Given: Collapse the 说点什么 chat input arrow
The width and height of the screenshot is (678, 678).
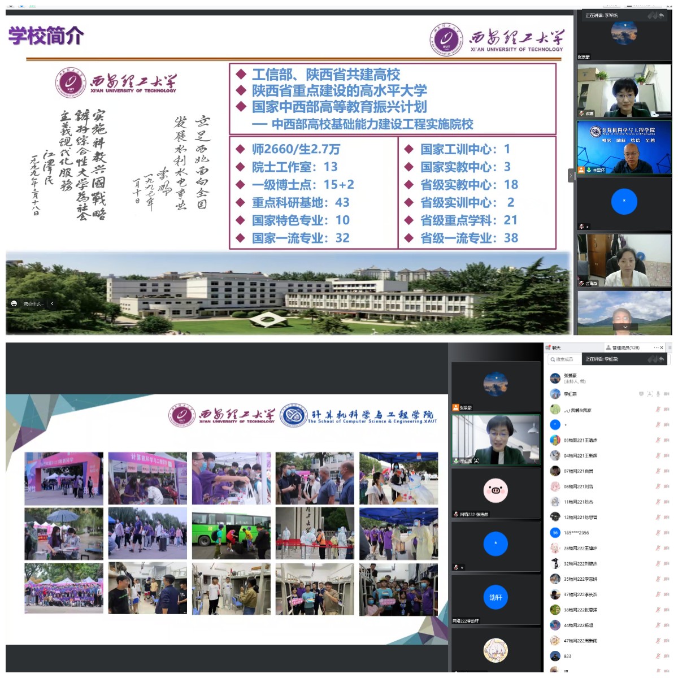Looking at the screenshot, I should click(52, 303).
